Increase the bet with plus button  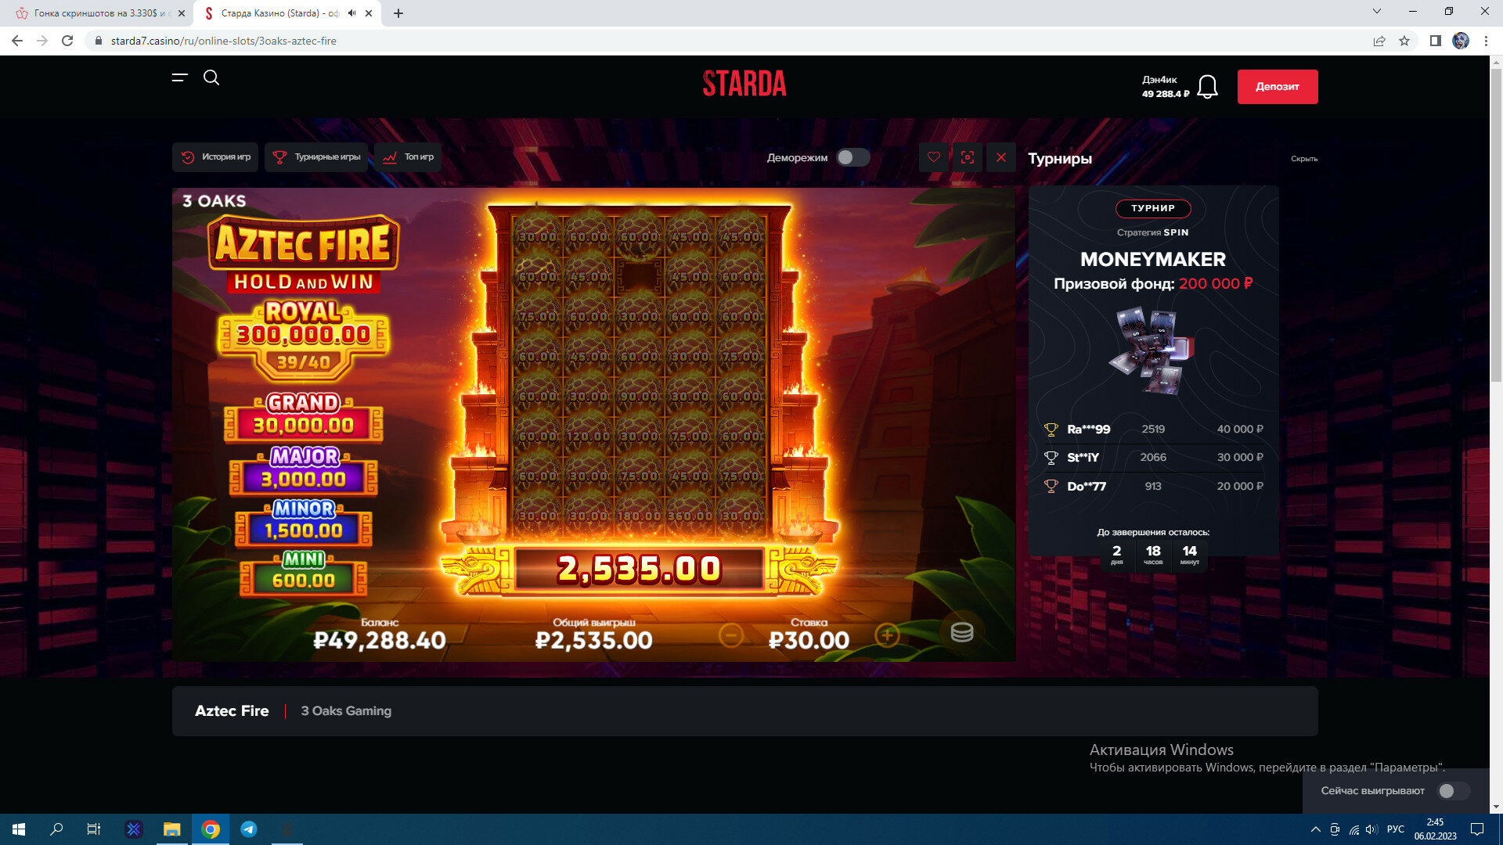coord(887,635)
